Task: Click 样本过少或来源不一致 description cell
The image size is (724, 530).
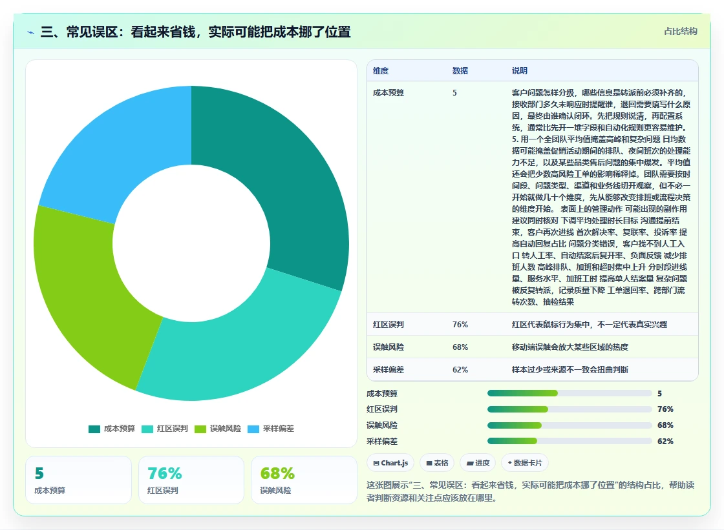Action: pos(570,369)
